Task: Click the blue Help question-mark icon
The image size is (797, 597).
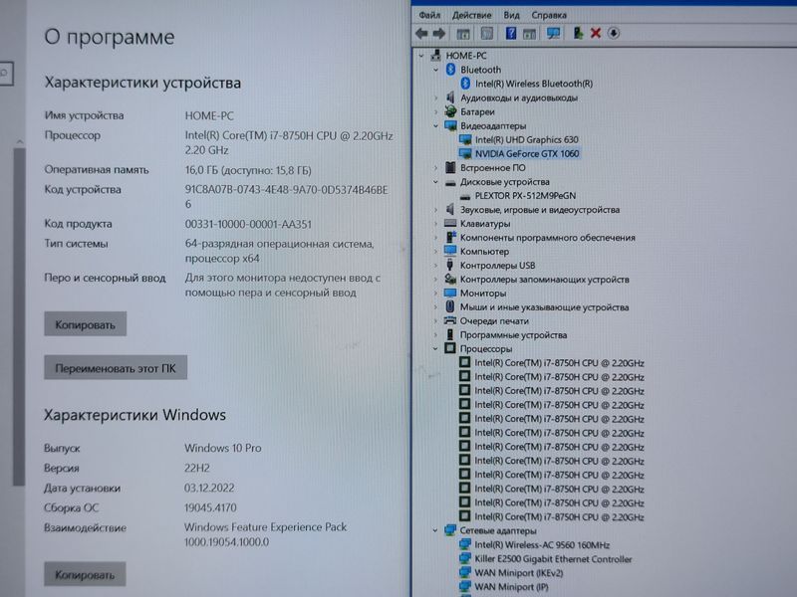Action: tap(511, 34)
